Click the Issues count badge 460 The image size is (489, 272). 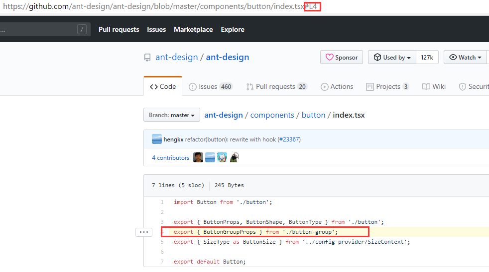tap(226, 87)
